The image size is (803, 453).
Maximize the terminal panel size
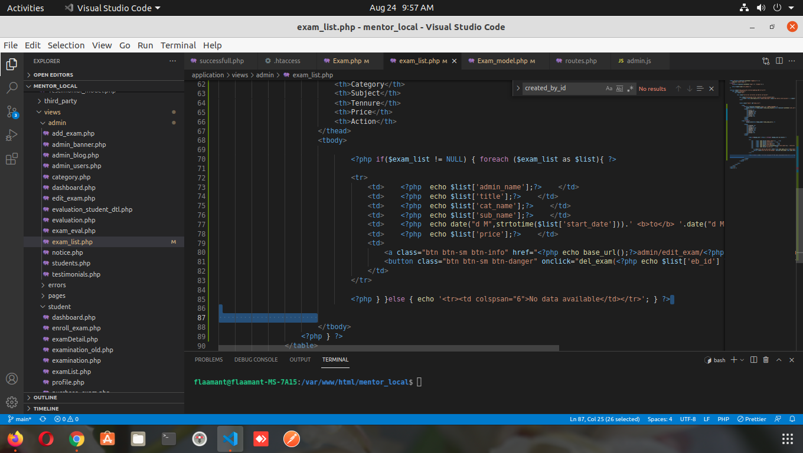coord(779,360)
